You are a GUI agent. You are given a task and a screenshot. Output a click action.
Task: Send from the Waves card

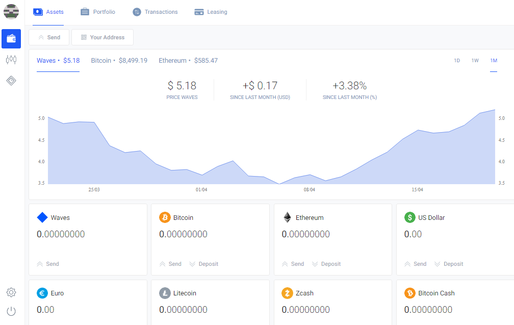(x=48, y=264)
